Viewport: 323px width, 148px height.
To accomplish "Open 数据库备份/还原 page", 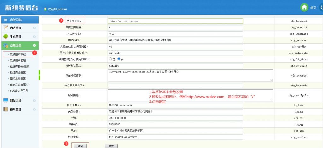I will pos(20,66).
